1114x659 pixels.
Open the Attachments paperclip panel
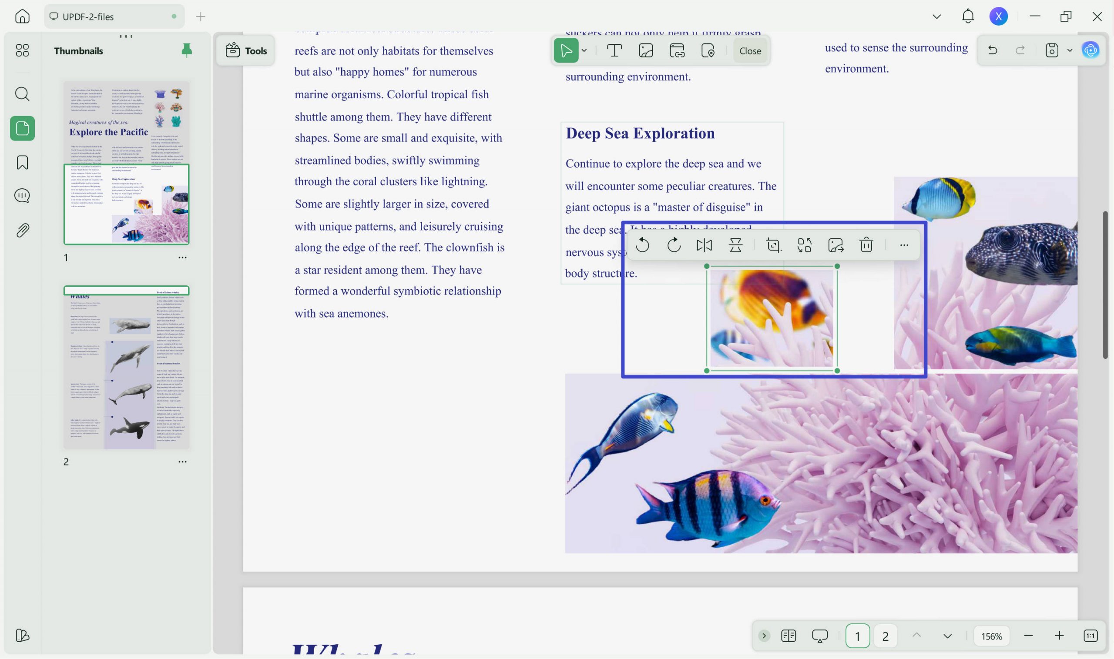(22, 230)
